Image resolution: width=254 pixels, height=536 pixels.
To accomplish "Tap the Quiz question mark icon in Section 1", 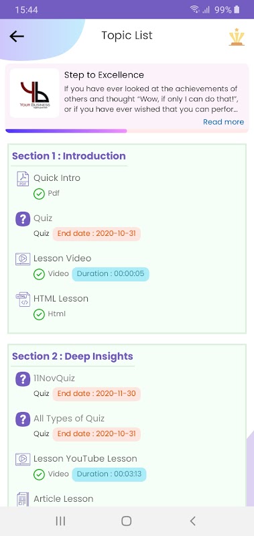I will (23, 218).
